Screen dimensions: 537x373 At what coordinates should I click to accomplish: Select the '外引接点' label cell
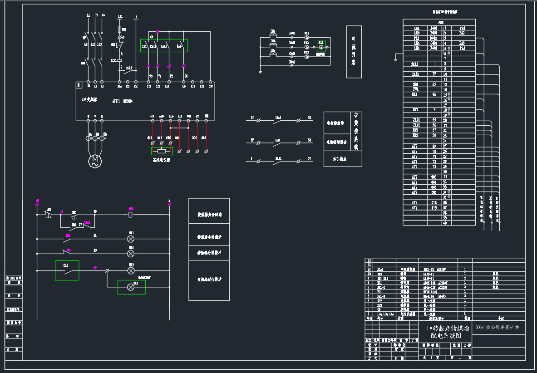pyautogui.click(x=337, y=159)
